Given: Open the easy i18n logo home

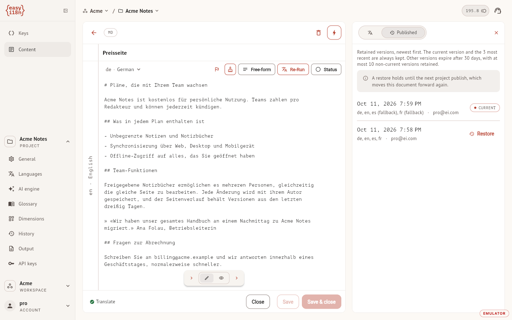Looking at the screenshot, I should pos(15,11).
